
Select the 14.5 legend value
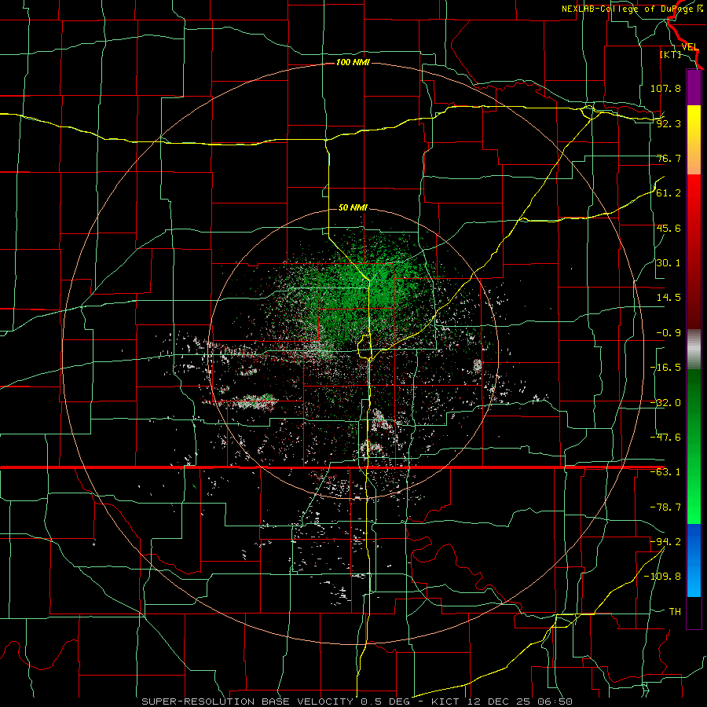tap(669, 298)
